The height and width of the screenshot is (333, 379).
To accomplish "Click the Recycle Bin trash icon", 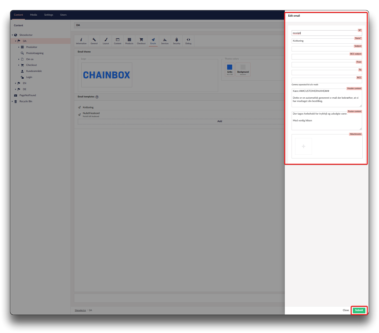I will coord(16,101).
